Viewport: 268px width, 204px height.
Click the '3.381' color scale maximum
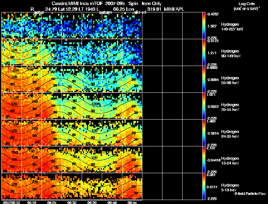pos(211,175)
